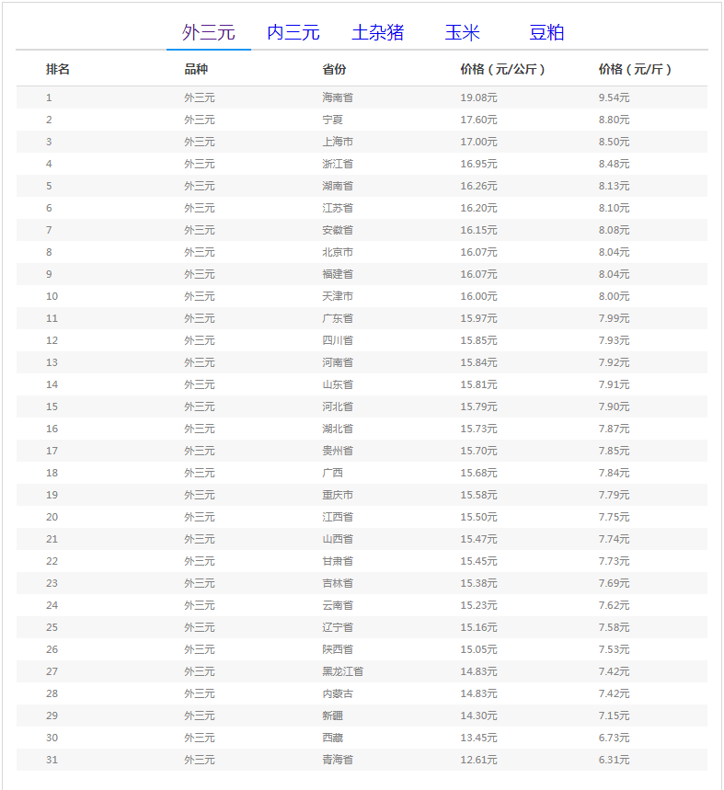The width and height of the screenshot is (724, 790).
Task: Select the 玉米 tab
Action: click(462, 33)
